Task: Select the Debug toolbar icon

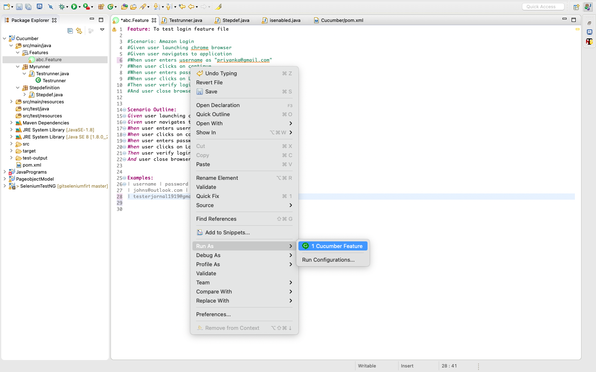Action: coord(62,7)
